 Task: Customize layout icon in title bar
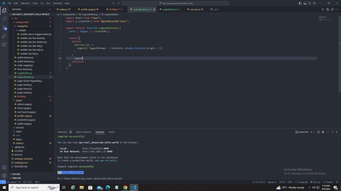click(314, 3)
